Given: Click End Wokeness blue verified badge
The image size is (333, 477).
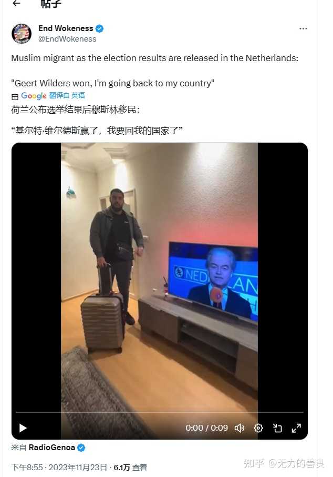Looking at the screenshot, I should [100, 28].
